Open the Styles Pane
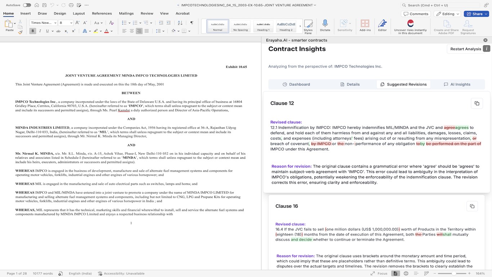This screenshot has height=277, width=492. coord(308,27)
